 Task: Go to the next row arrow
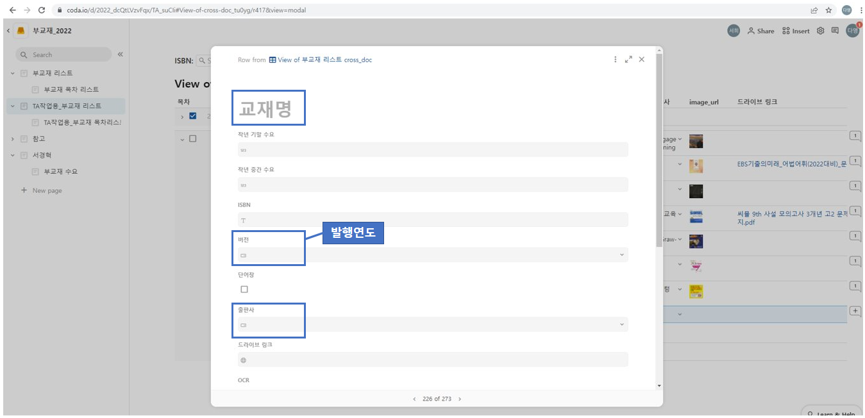(x=460, y=399)
